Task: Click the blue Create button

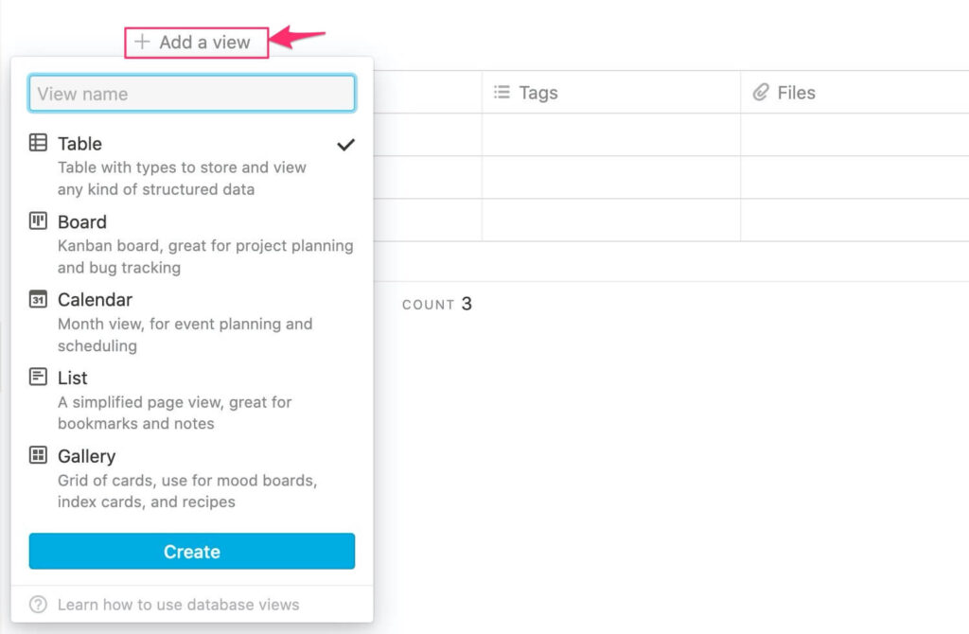Action: 191,551
